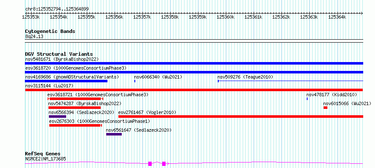Image resolution: width=375 pixels, height=168 pixels.
Task: Click the 125363k ruler position
Action: (x=309, y=17)
